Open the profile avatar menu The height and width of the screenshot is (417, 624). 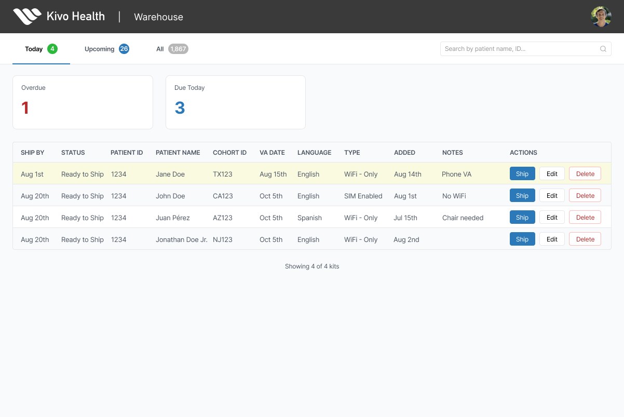[x=601, y=16]
